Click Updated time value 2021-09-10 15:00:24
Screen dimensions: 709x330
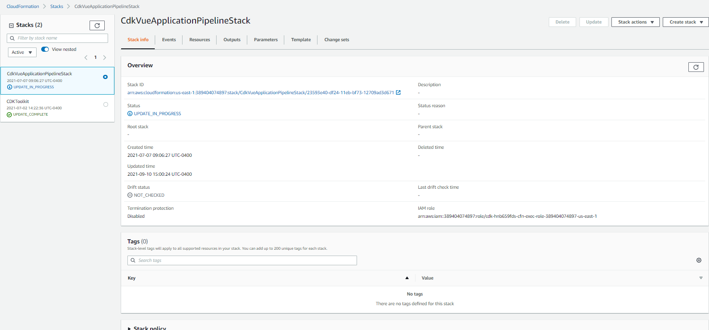point(160,174)
